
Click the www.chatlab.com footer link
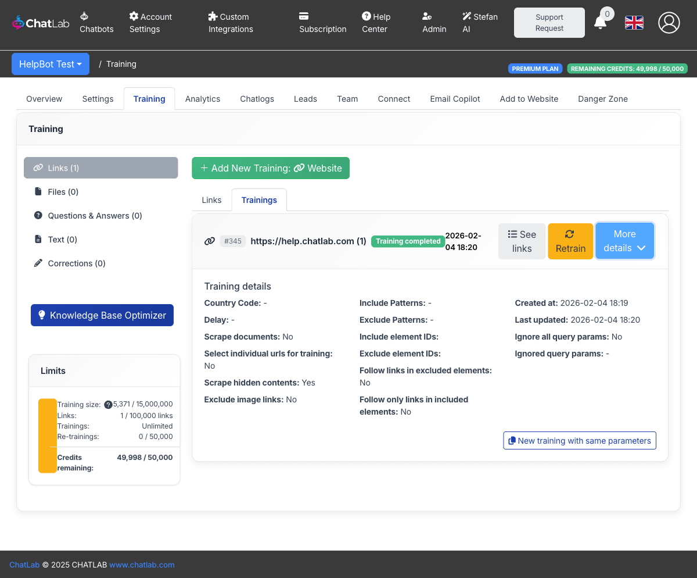[142, 565]
